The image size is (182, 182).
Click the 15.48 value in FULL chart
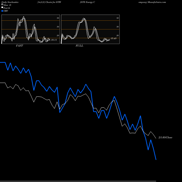point(114,39)
